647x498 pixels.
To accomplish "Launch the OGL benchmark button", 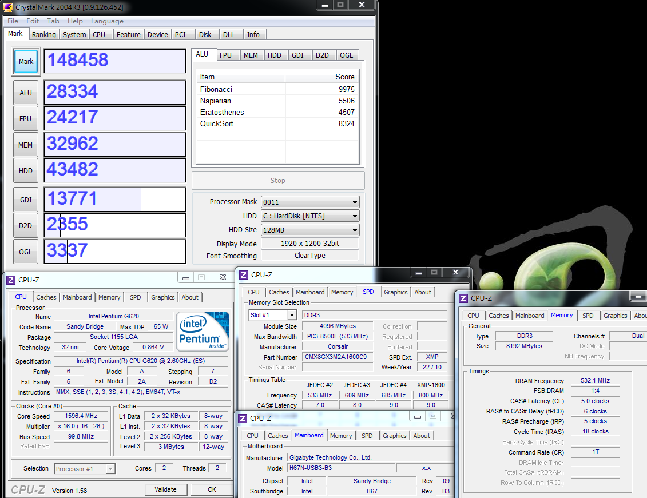I will point(26,252).
